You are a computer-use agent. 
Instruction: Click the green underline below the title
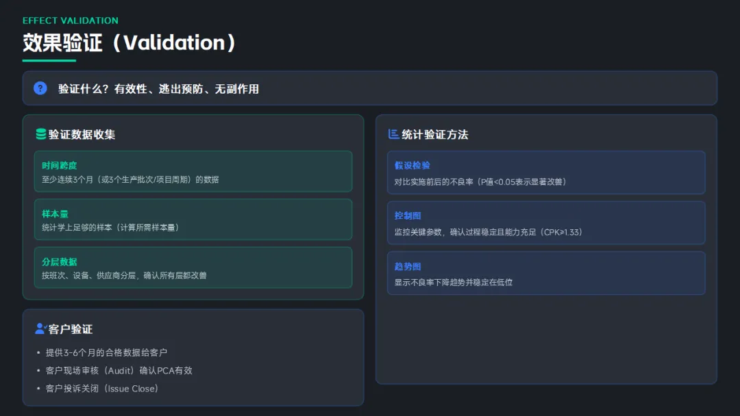[49, 60]
